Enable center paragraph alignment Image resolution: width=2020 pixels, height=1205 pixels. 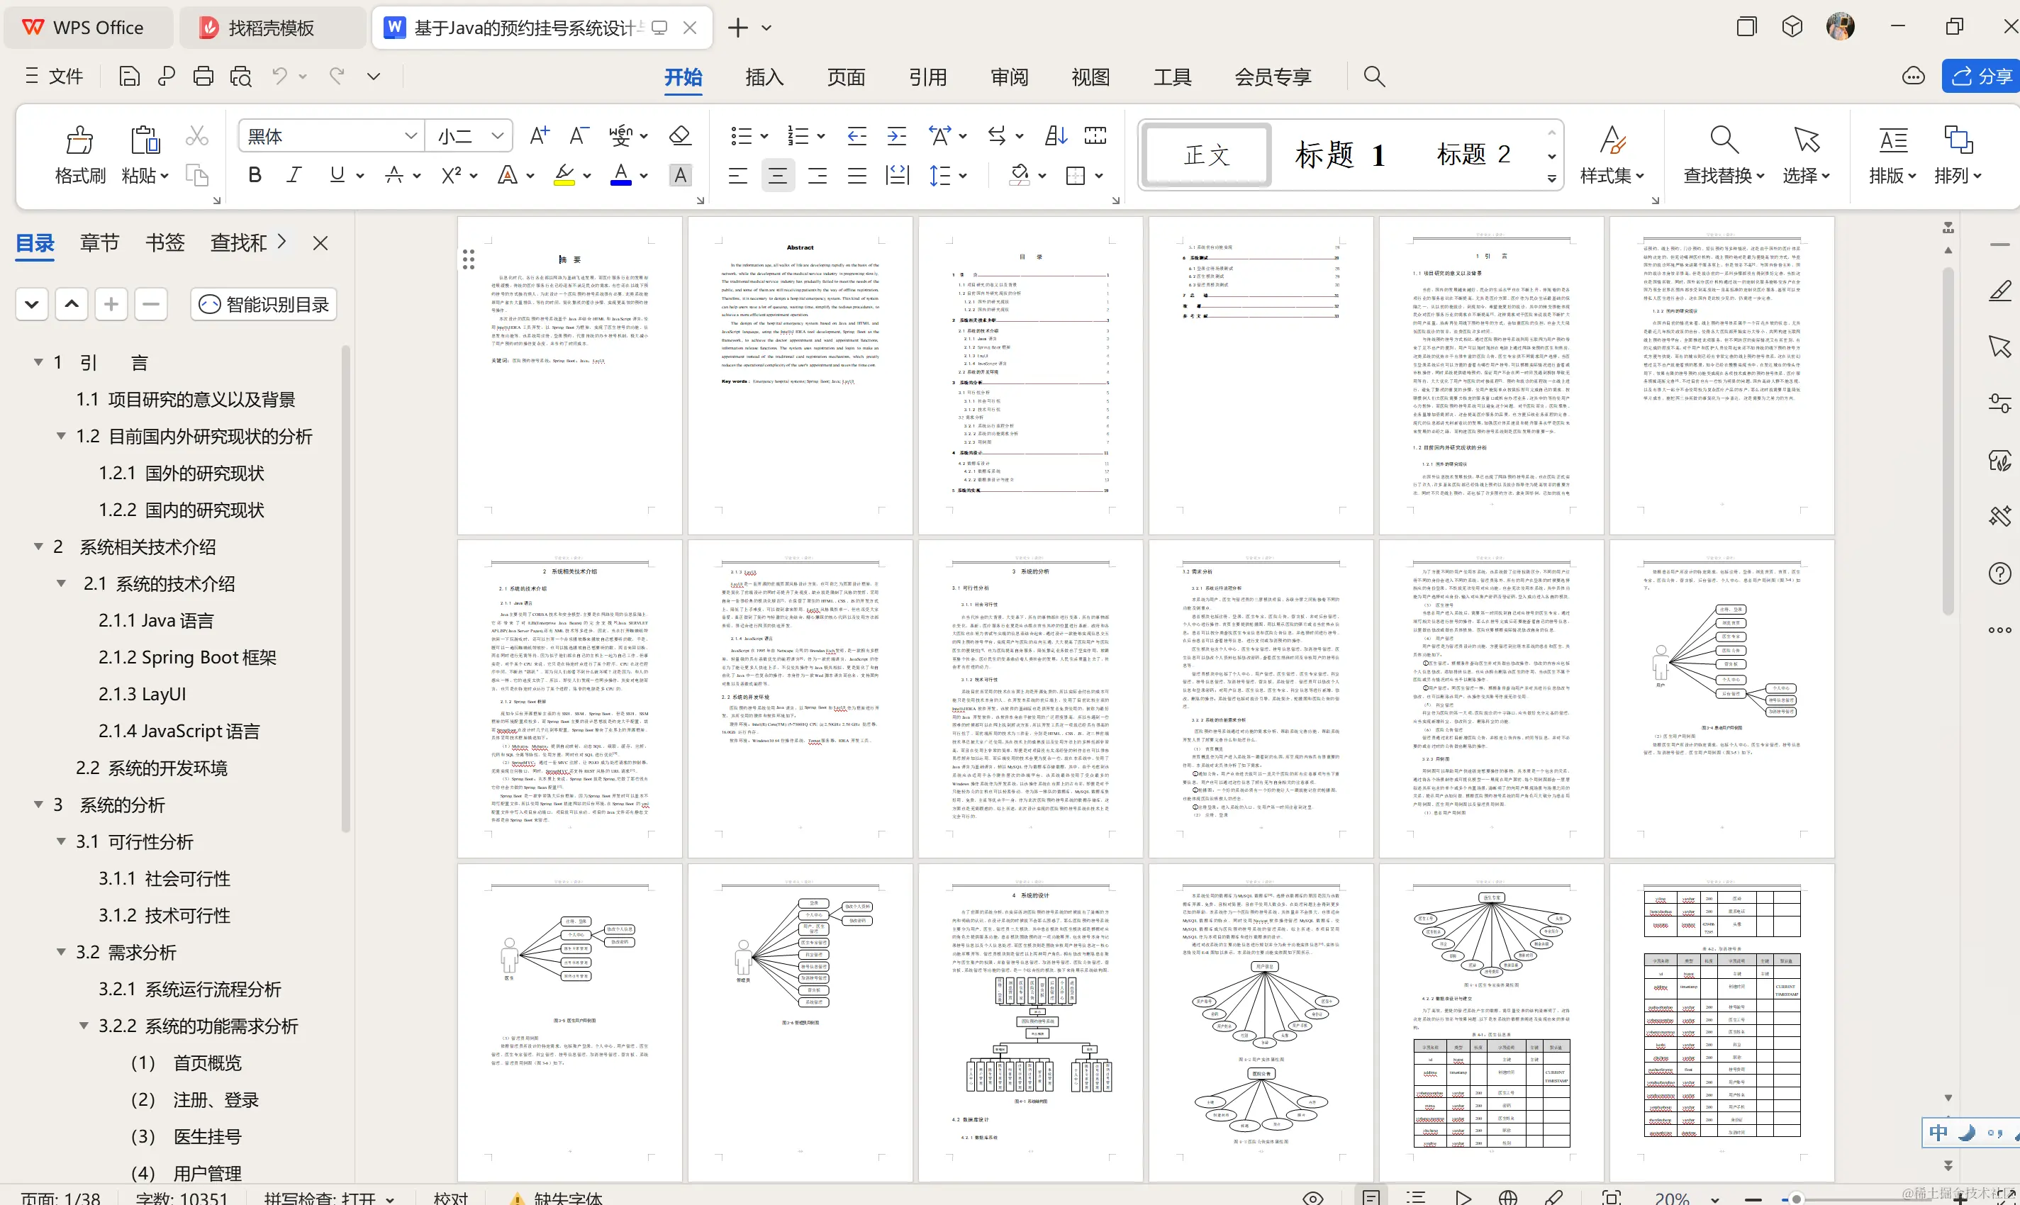(777, 175)
